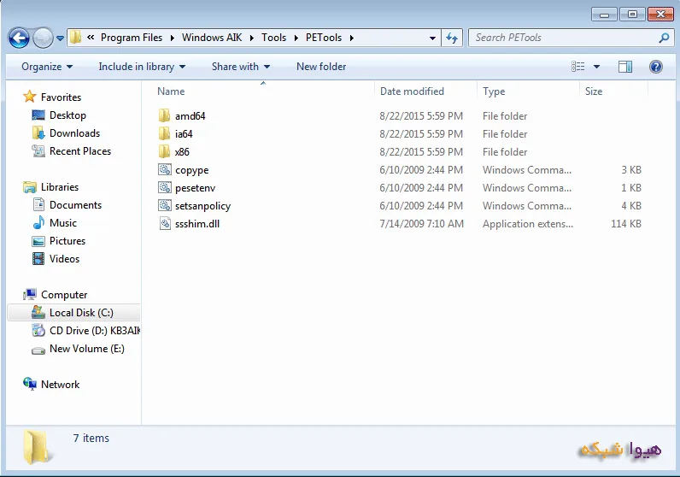Minimize the Explorer window
Image resolution: width=680 pixels, height=477 pixels.
pos(604,15)
